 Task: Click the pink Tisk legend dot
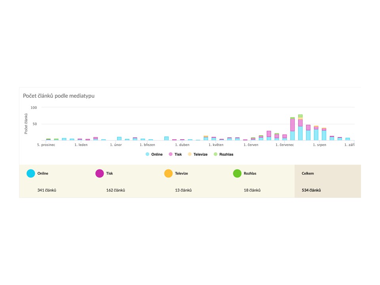[171, 154]
